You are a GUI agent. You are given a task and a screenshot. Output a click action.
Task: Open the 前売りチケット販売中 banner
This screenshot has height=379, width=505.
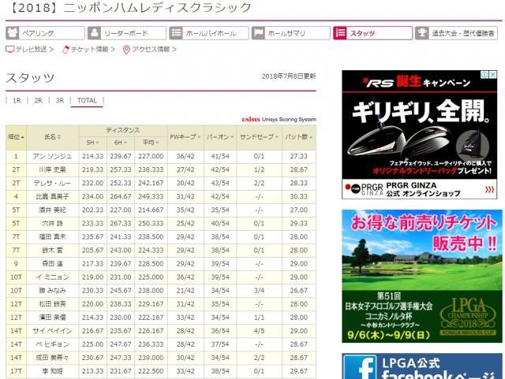[422, 276]
